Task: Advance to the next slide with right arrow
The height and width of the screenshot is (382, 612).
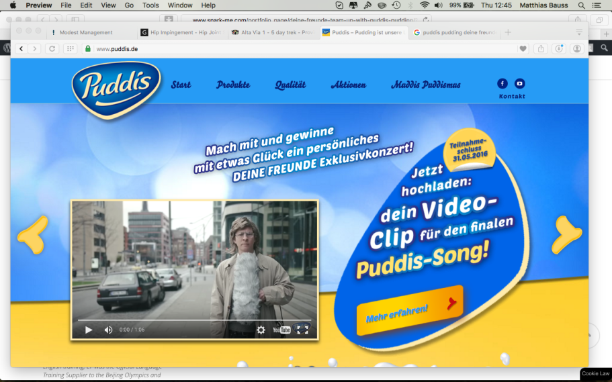Action: pyautogui.click(x=566, y=234)
